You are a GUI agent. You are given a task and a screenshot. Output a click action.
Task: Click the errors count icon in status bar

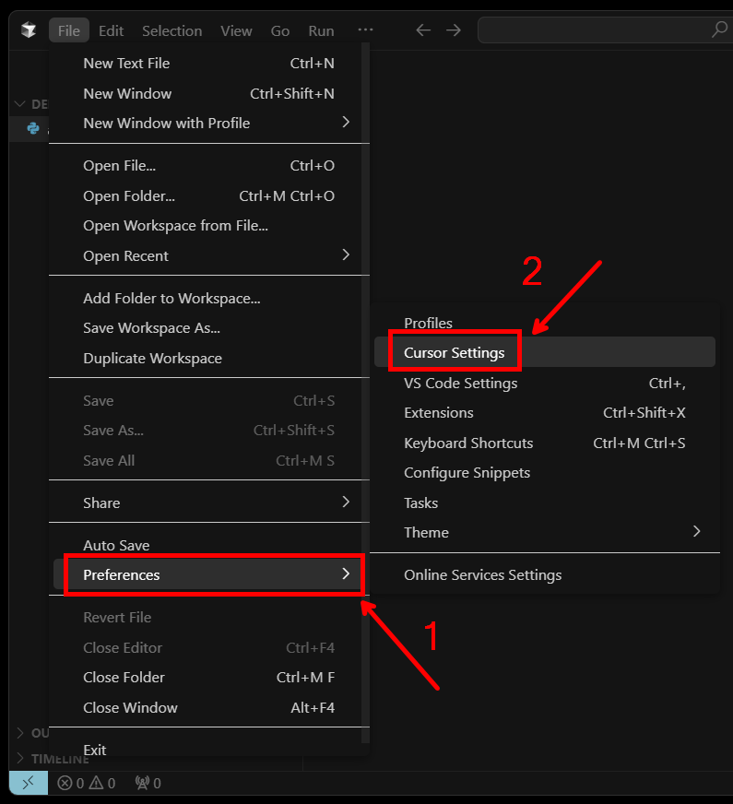65,783
